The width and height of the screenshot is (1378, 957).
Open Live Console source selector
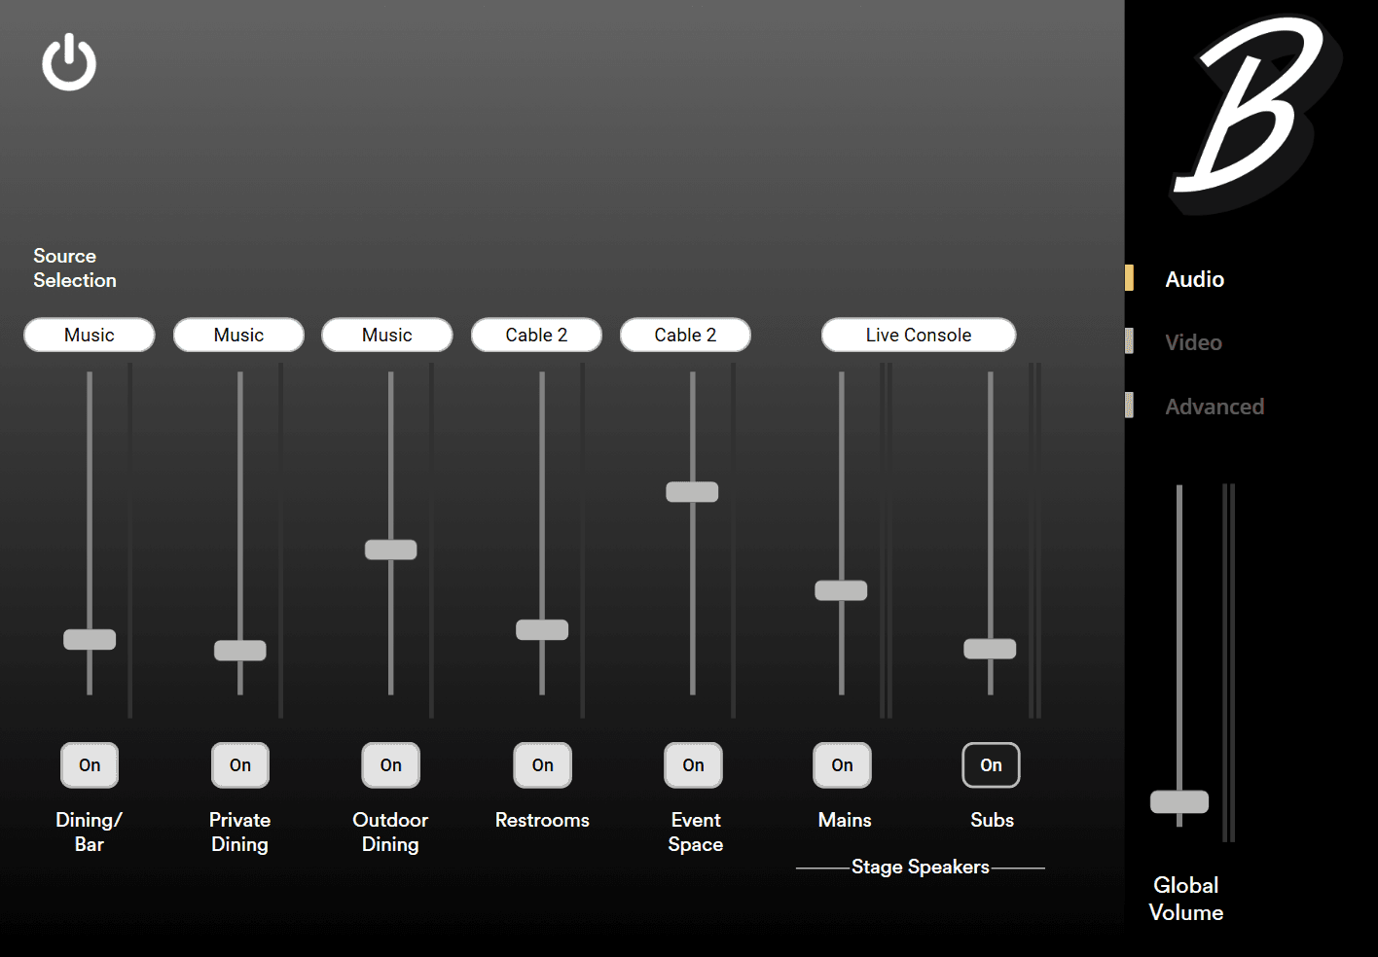coord(919,335)
